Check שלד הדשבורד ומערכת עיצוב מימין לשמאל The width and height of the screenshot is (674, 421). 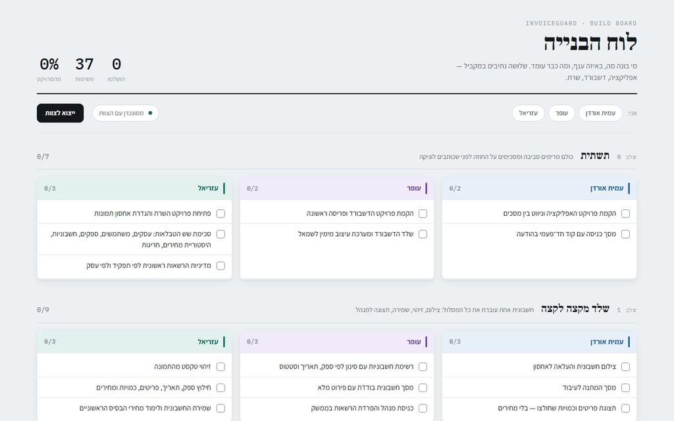[423, 234]
